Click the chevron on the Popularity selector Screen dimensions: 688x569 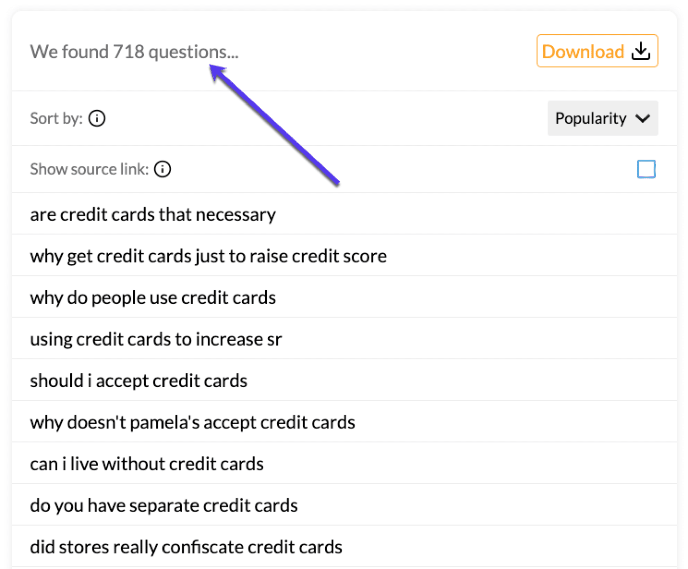coord(643,118)
